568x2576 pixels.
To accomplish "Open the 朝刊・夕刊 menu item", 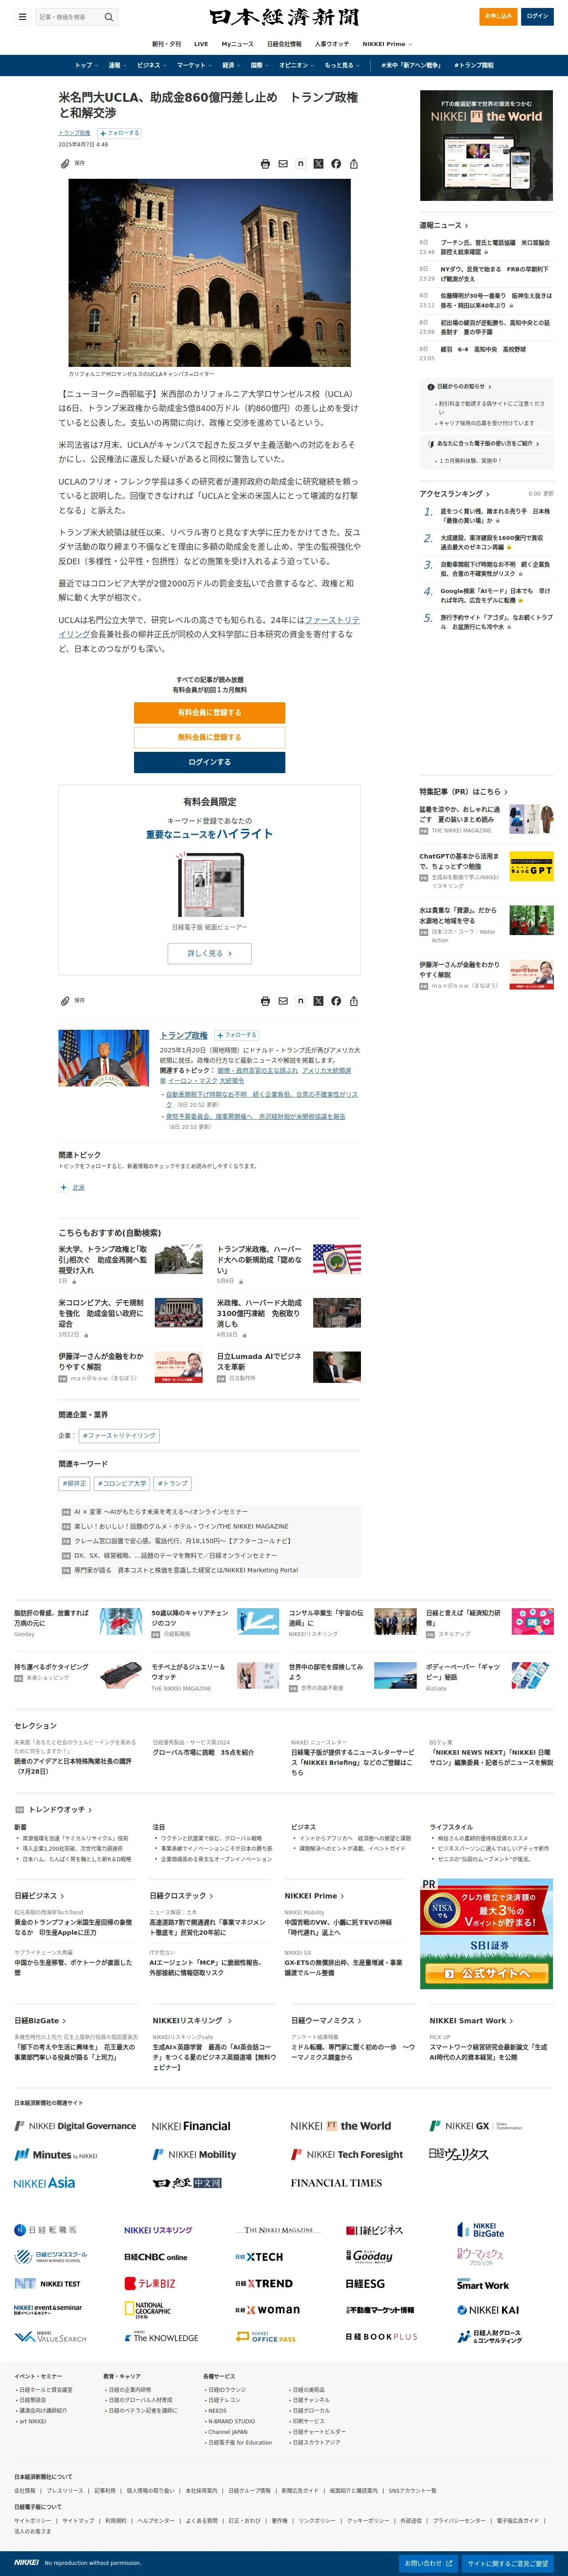I will point(166,44).
